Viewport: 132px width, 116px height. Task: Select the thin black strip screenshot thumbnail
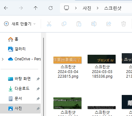tap(102, 107)
